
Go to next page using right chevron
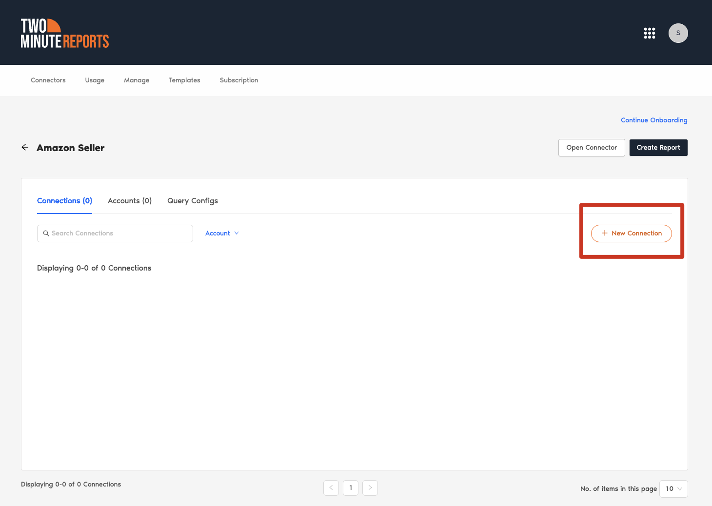coord(370,487)
